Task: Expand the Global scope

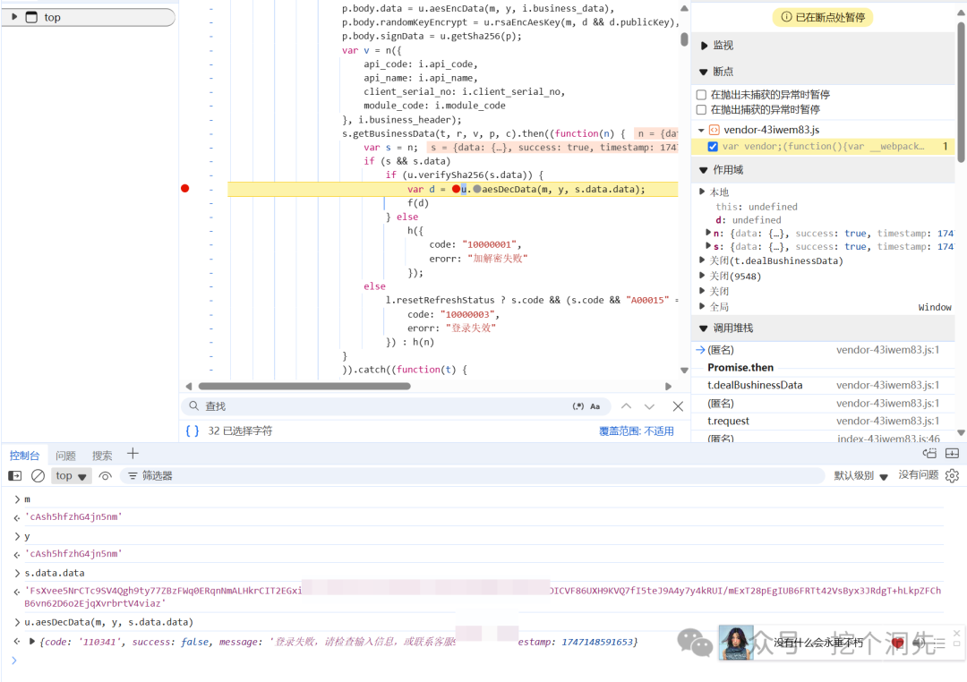Action: click(x=702, y=306)
